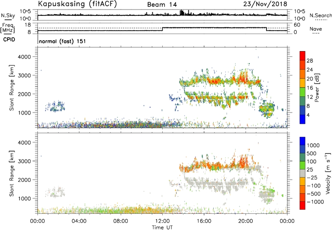Click the 'Slant Range [km]' label of power panel
Screen dimensions: 332x230
[x=12, y=88]
